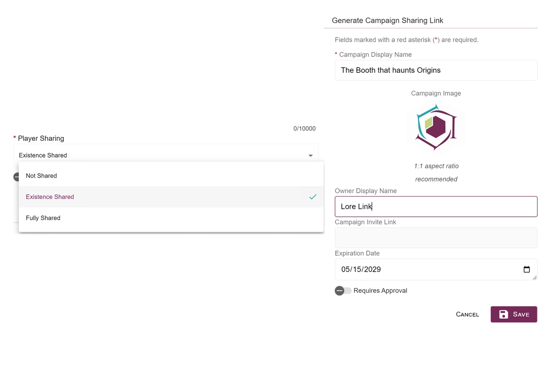This screenshot has width=538, height=373.
Task: Cancel the sharing link dialog
Action: (x=467, y=314)
